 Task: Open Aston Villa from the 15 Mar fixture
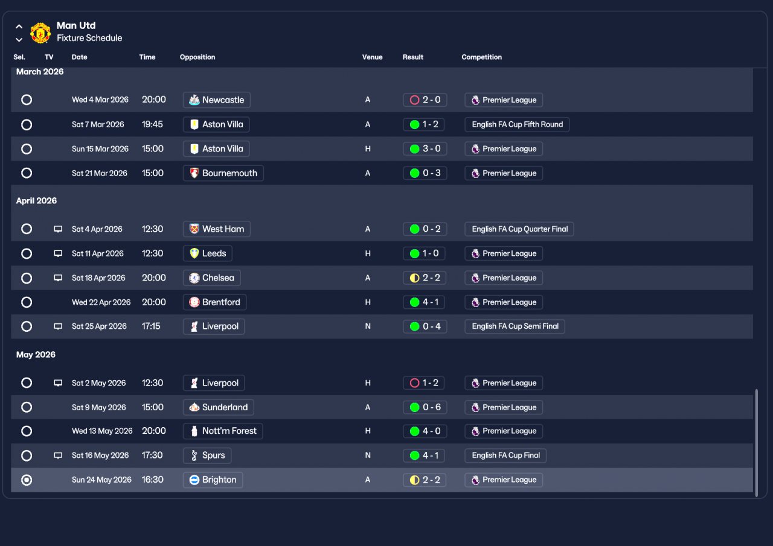pos(216,149)
